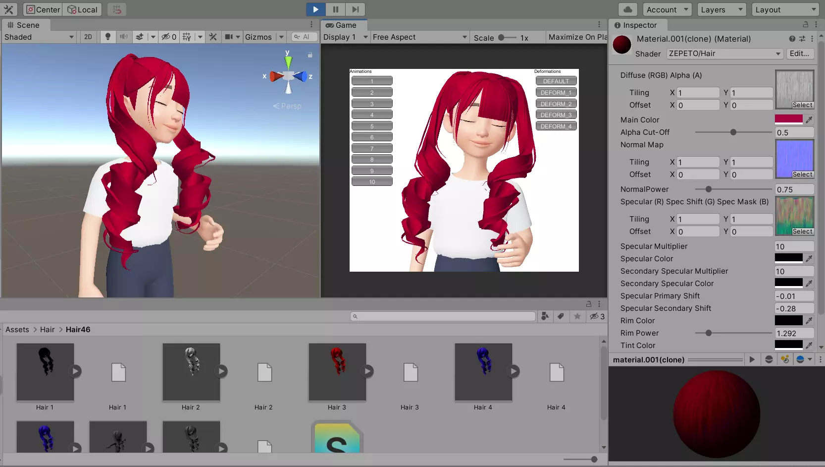Click animation button 1 in Game view
The width and height of the screenshot is (825, 467).
372,81
